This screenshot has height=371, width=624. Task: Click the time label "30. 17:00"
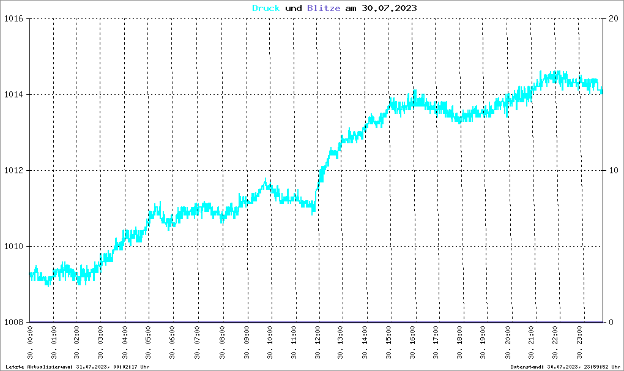(436, 342)
